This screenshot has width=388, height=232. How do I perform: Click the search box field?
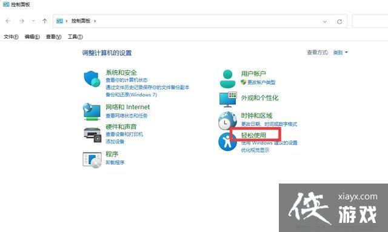click(370, 21)
